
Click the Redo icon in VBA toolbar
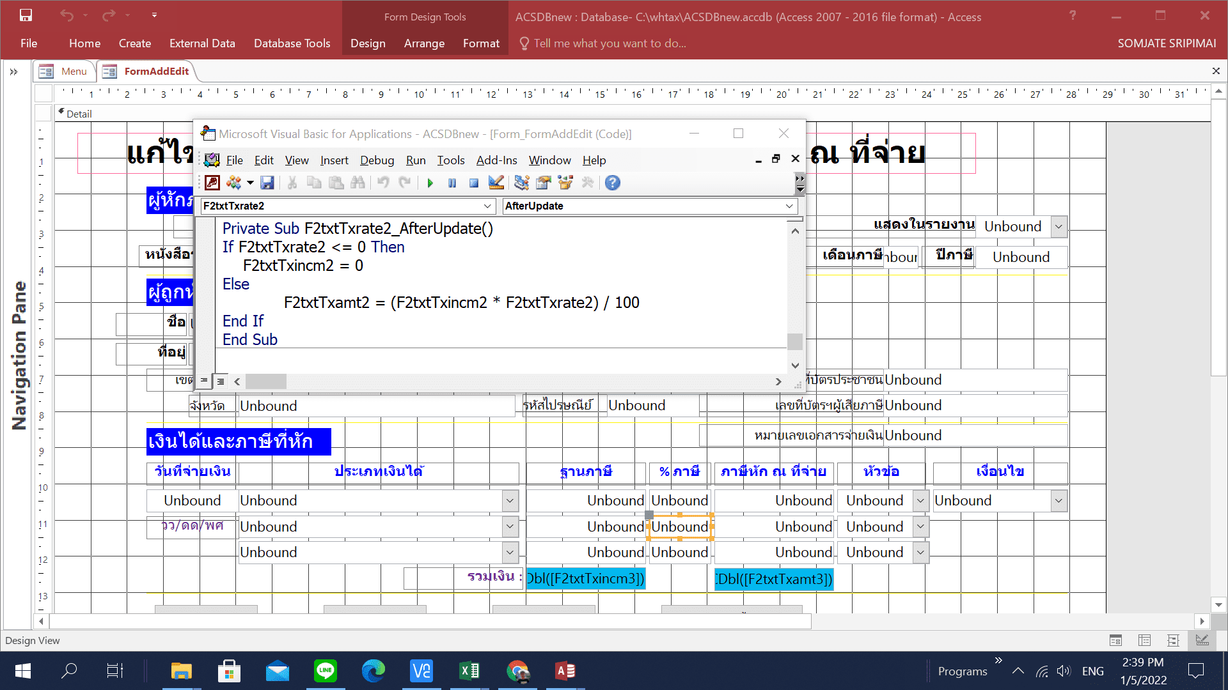coord(405,183)
